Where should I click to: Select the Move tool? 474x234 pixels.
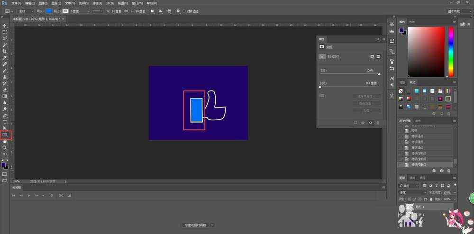click(x=5, y=26)
